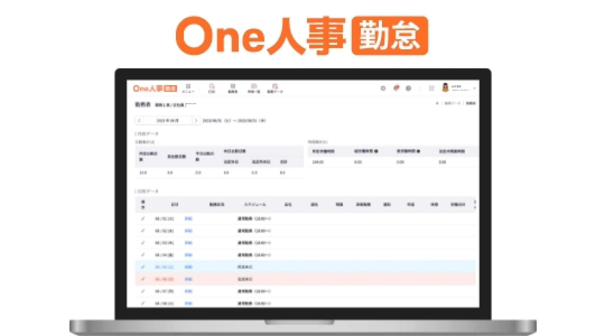Select the second header nav icon, right of メニュー
Screen dimensions: 605x336
(212, 88)
